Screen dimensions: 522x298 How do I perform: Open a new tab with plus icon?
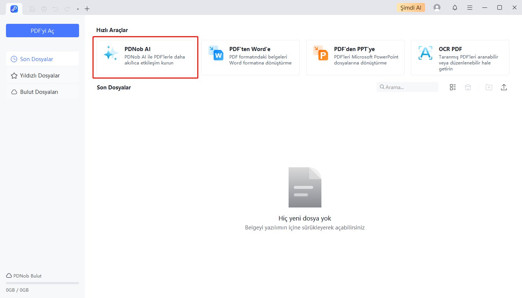click(87, 9)
